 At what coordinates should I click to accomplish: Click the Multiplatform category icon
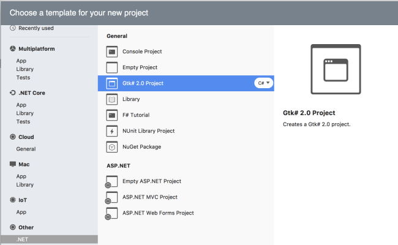[x=13, y=48]
